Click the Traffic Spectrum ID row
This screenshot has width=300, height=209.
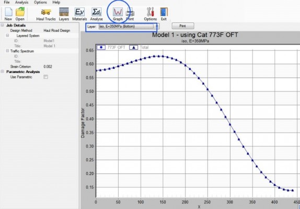(40, 56)
